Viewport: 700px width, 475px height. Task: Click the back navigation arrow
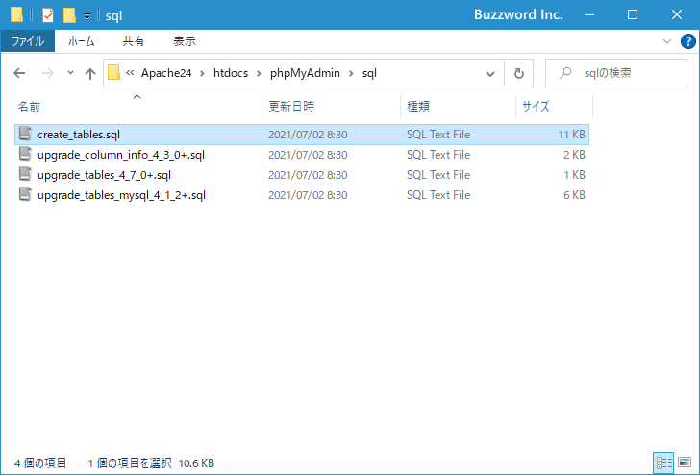(x=20, y=73)
